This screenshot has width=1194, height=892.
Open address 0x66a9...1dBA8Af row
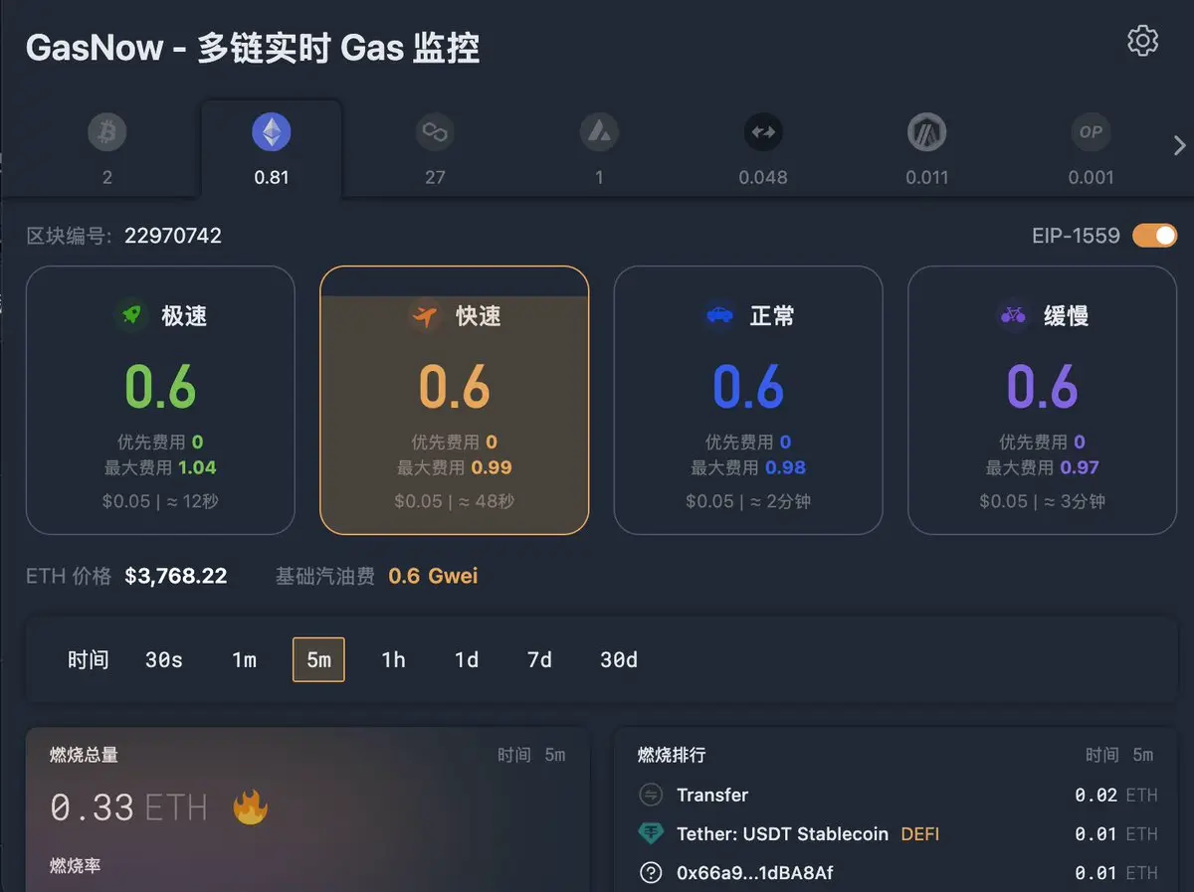click(897, 873)
